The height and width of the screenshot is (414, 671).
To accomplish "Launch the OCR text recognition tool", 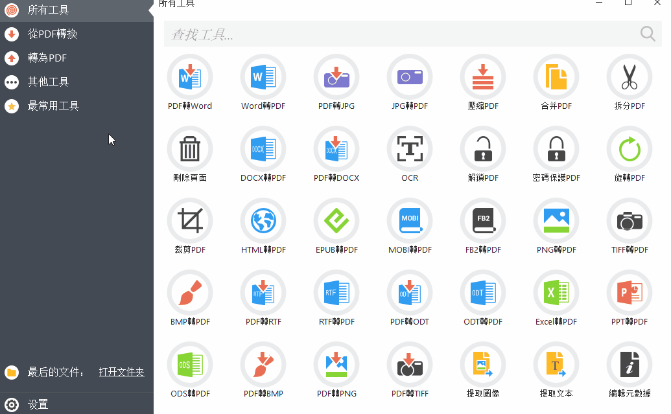I will (410, 150).
